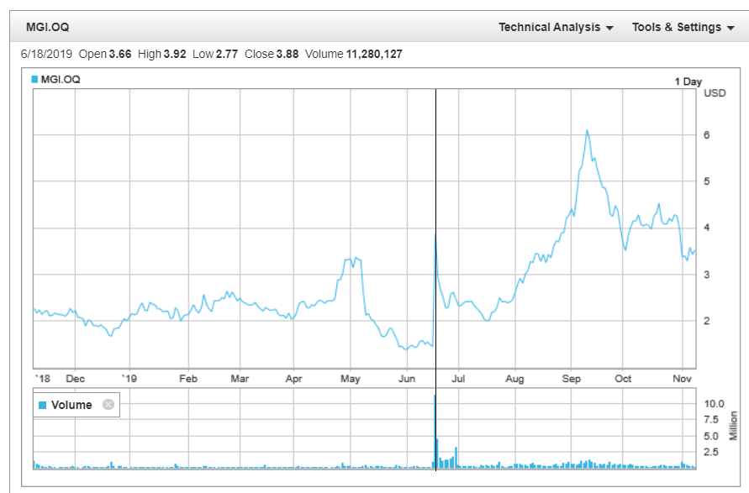Click the 10.0 tick on the volume axis

[714, 403]
